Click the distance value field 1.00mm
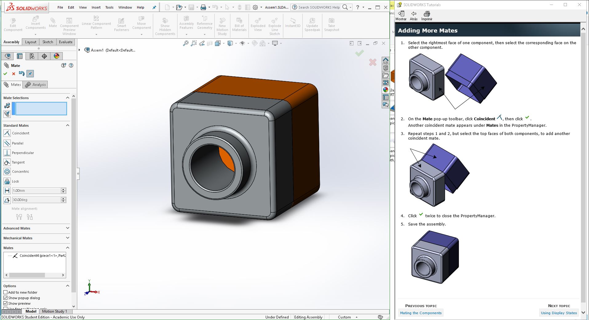The image size is (589, 320). [x=36, y=191]
